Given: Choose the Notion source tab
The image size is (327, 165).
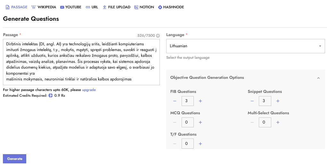Looking at the screenshot, I should (x=144, y=7).
